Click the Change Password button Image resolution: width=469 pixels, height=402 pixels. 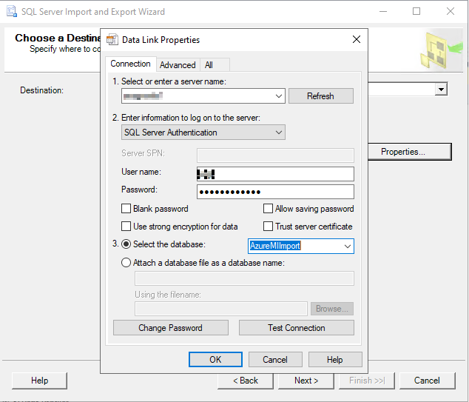[x=170, y=328]
